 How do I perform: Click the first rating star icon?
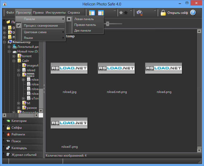click(121, 13)
